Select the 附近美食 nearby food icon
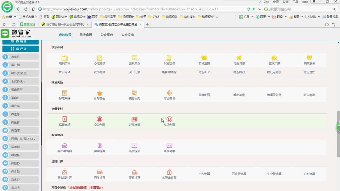Image resolution: width=340 pixels, height=191 pixels. 169,94
